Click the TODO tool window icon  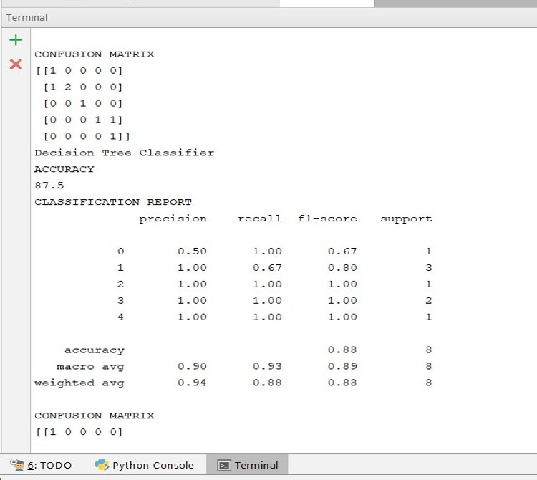click(17, 464)
